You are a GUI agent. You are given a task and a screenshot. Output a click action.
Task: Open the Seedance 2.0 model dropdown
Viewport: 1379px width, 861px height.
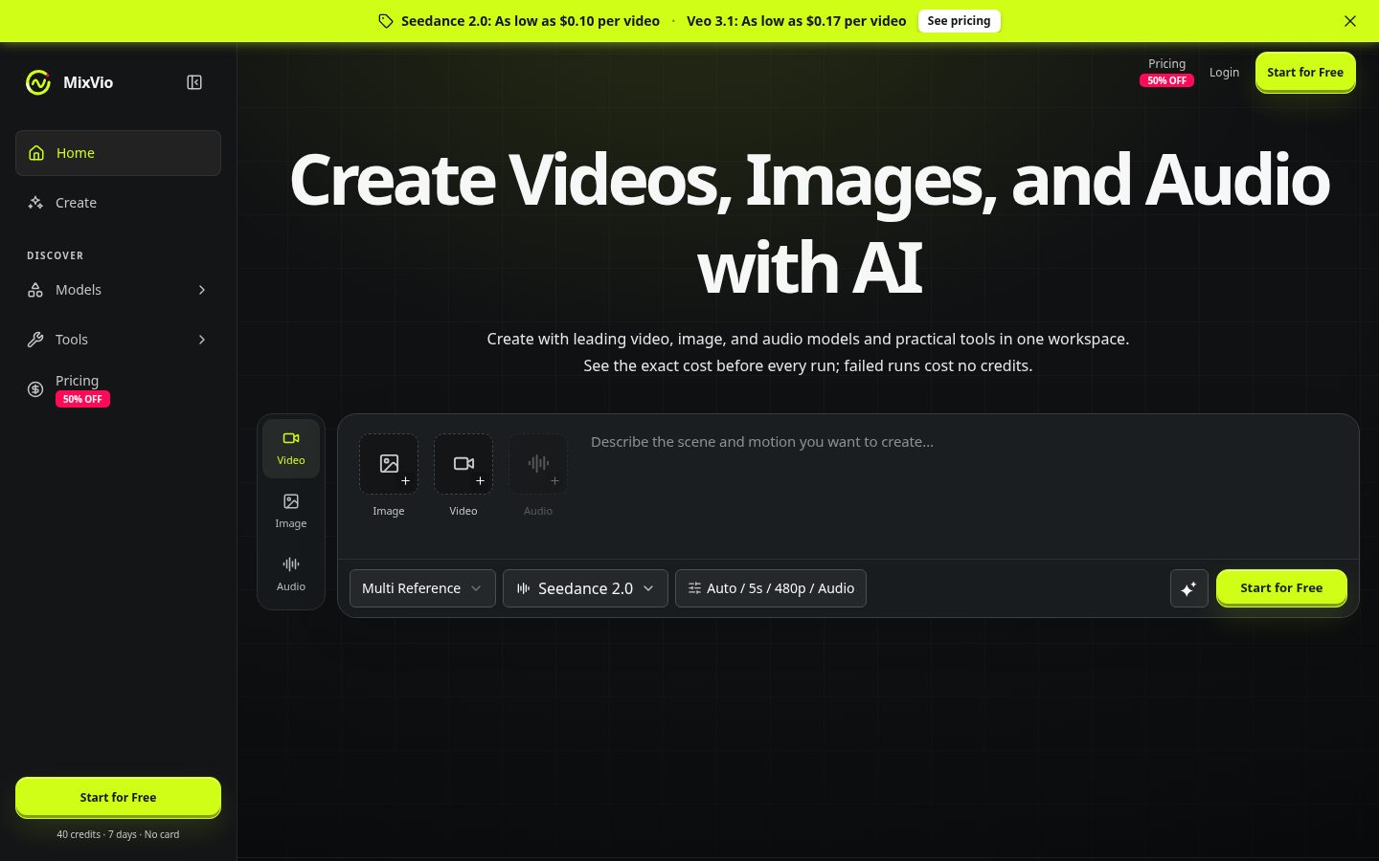585,588
